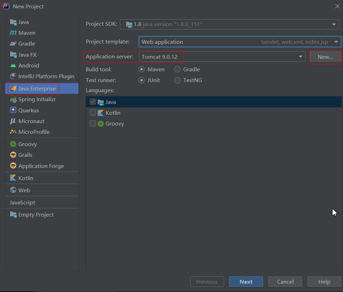Select the Kotlin icon in sidebar
This screenshot has height=292, width=343.
[13, 178]
